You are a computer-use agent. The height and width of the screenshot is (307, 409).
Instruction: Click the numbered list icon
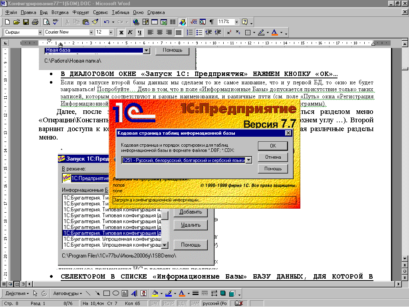190,32
